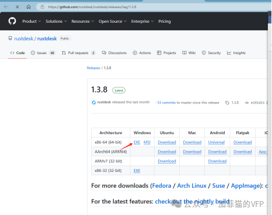Click Mac Download for AArch64 row

[192, 151]
